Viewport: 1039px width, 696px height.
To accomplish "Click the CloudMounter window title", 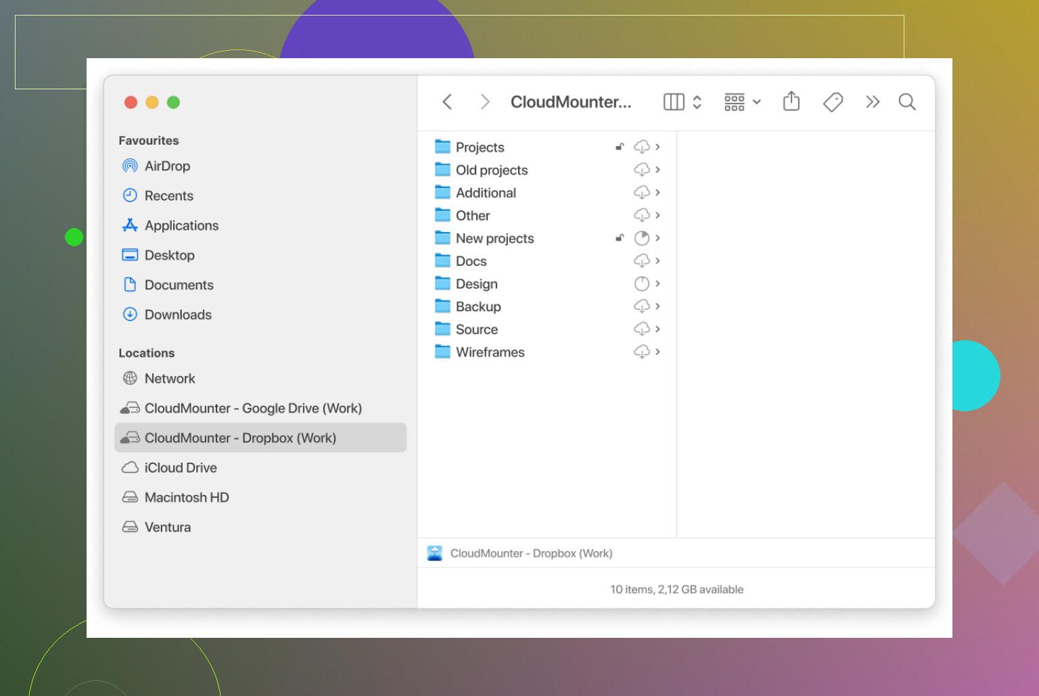I will [x=571, y=102].
